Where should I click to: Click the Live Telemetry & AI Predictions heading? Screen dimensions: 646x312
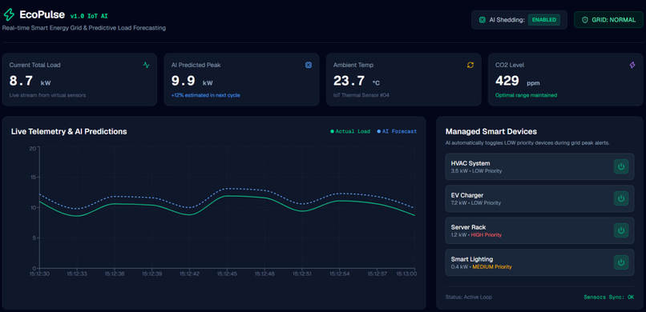click(69, 131)
